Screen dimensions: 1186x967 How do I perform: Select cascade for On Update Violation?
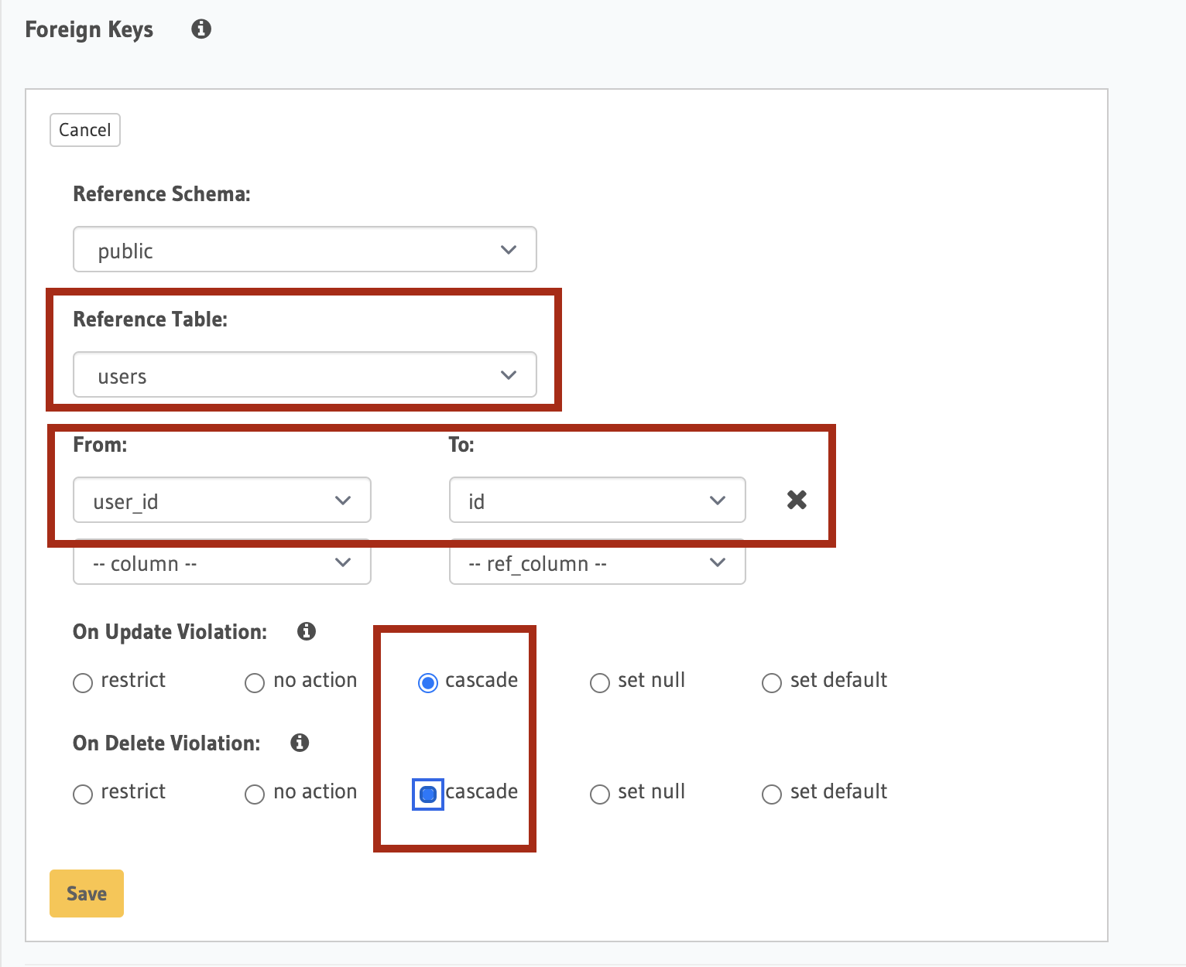tap(428, 683)
